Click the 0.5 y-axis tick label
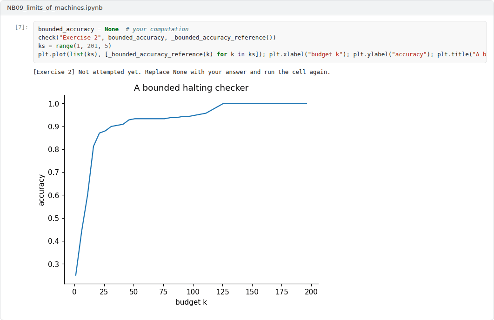The height and width of the screenshot is (320, 494). pos(53,218)
